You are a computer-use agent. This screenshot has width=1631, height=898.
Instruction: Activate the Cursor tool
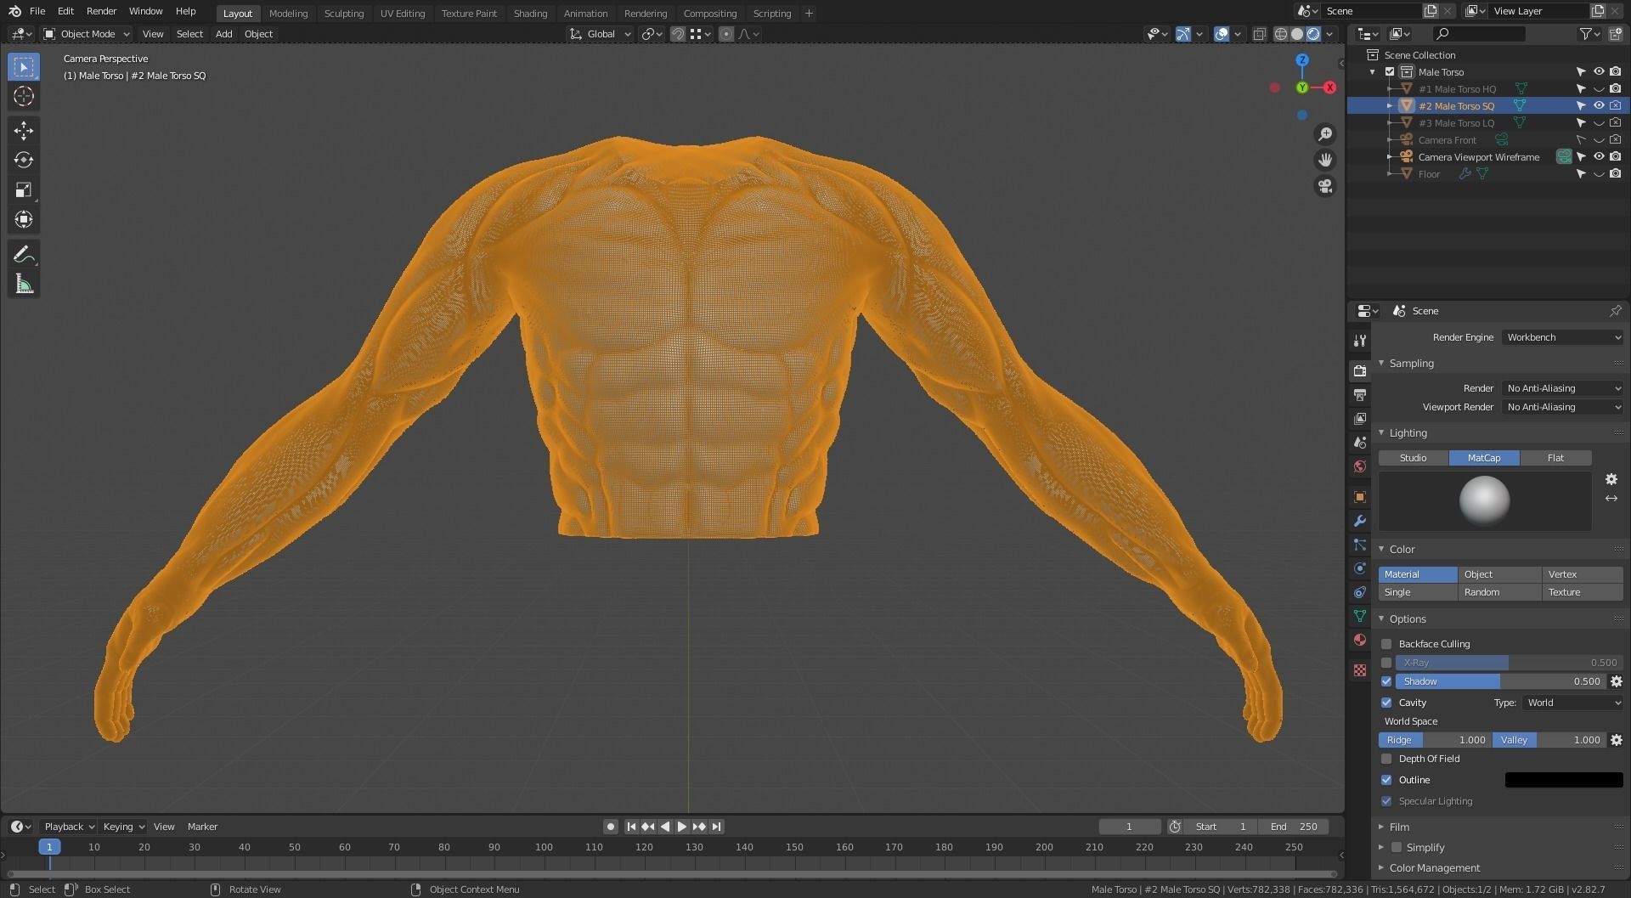point(24,96)
